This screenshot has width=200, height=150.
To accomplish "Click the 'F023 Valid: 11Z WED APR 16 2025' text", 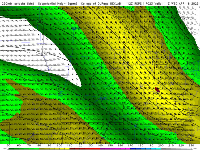I will (172, 3).
